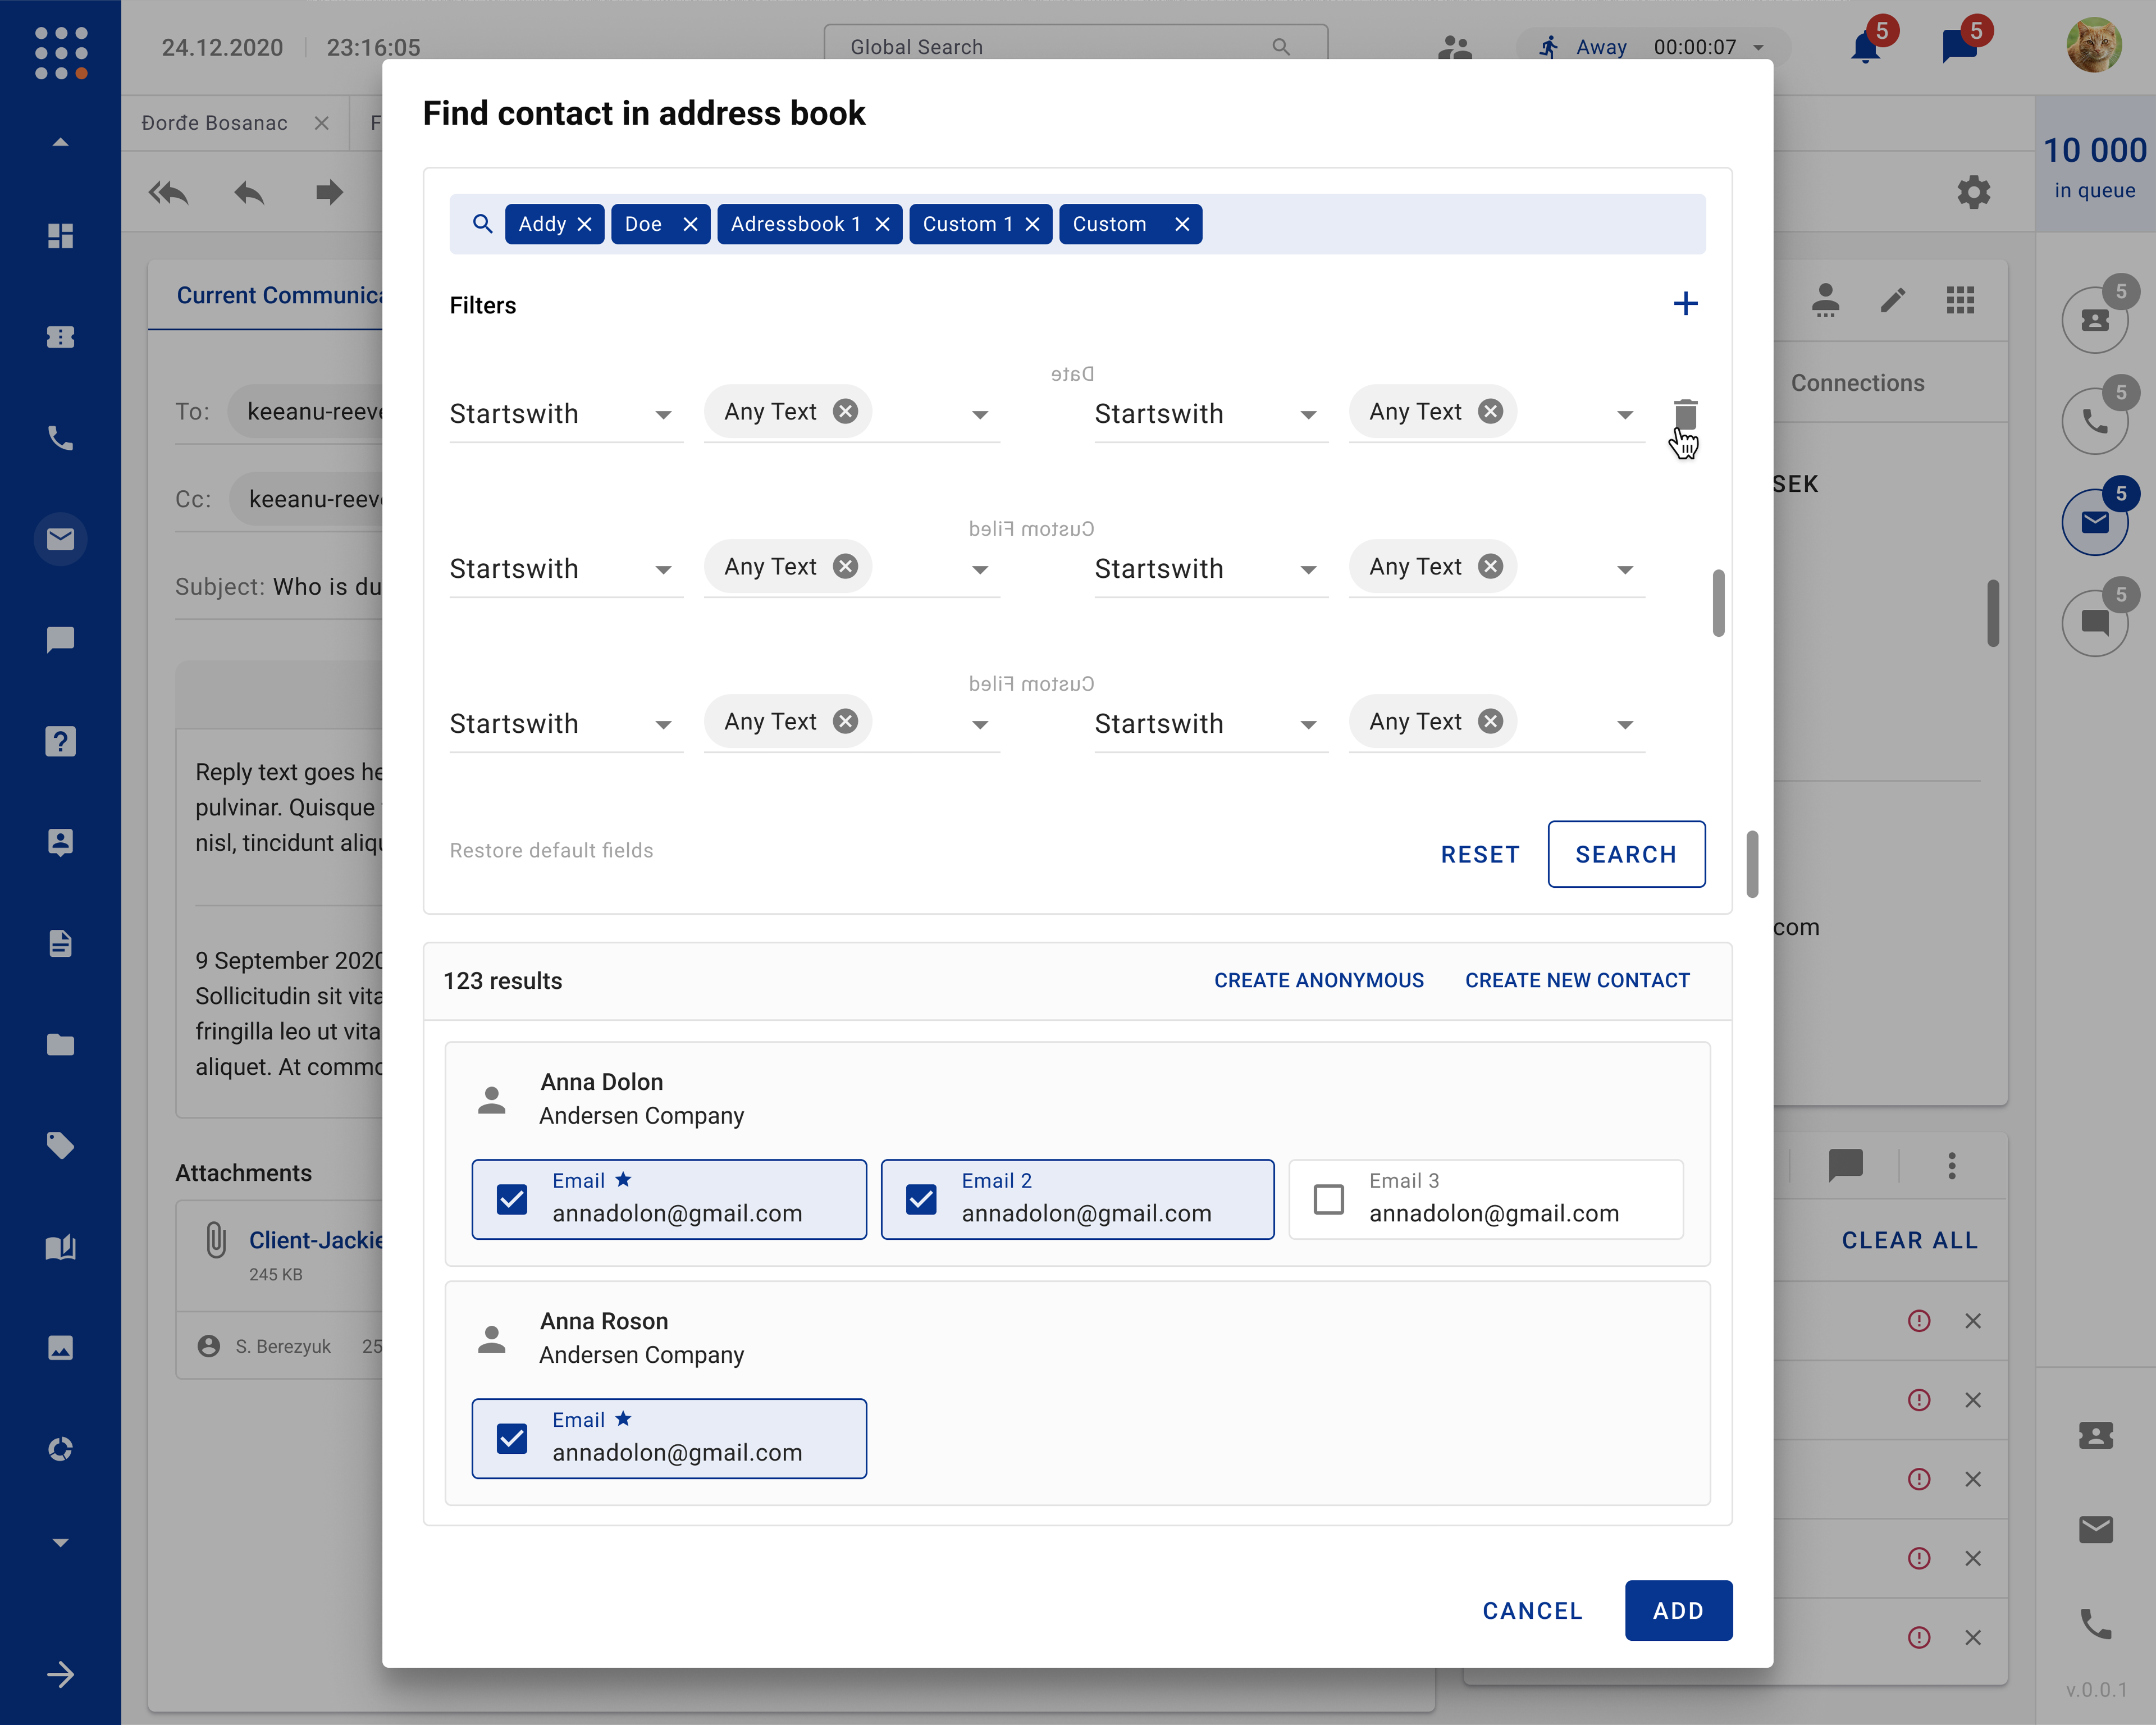The image size is (2156, 1725).
Task: Click the SEARCH button
Action: pyautogui.click(x=1625, y=854)
